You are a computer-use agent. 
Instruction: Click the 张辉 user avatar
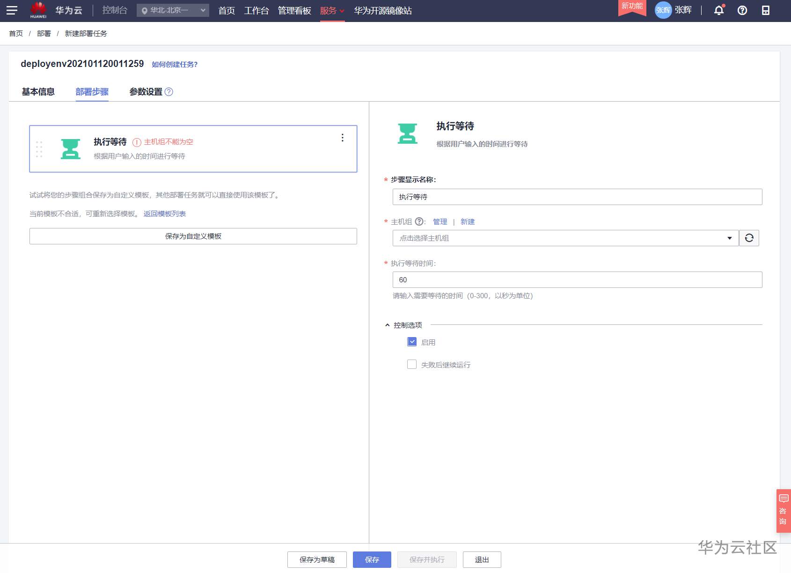pyautogui.click(x=663, y=10)
